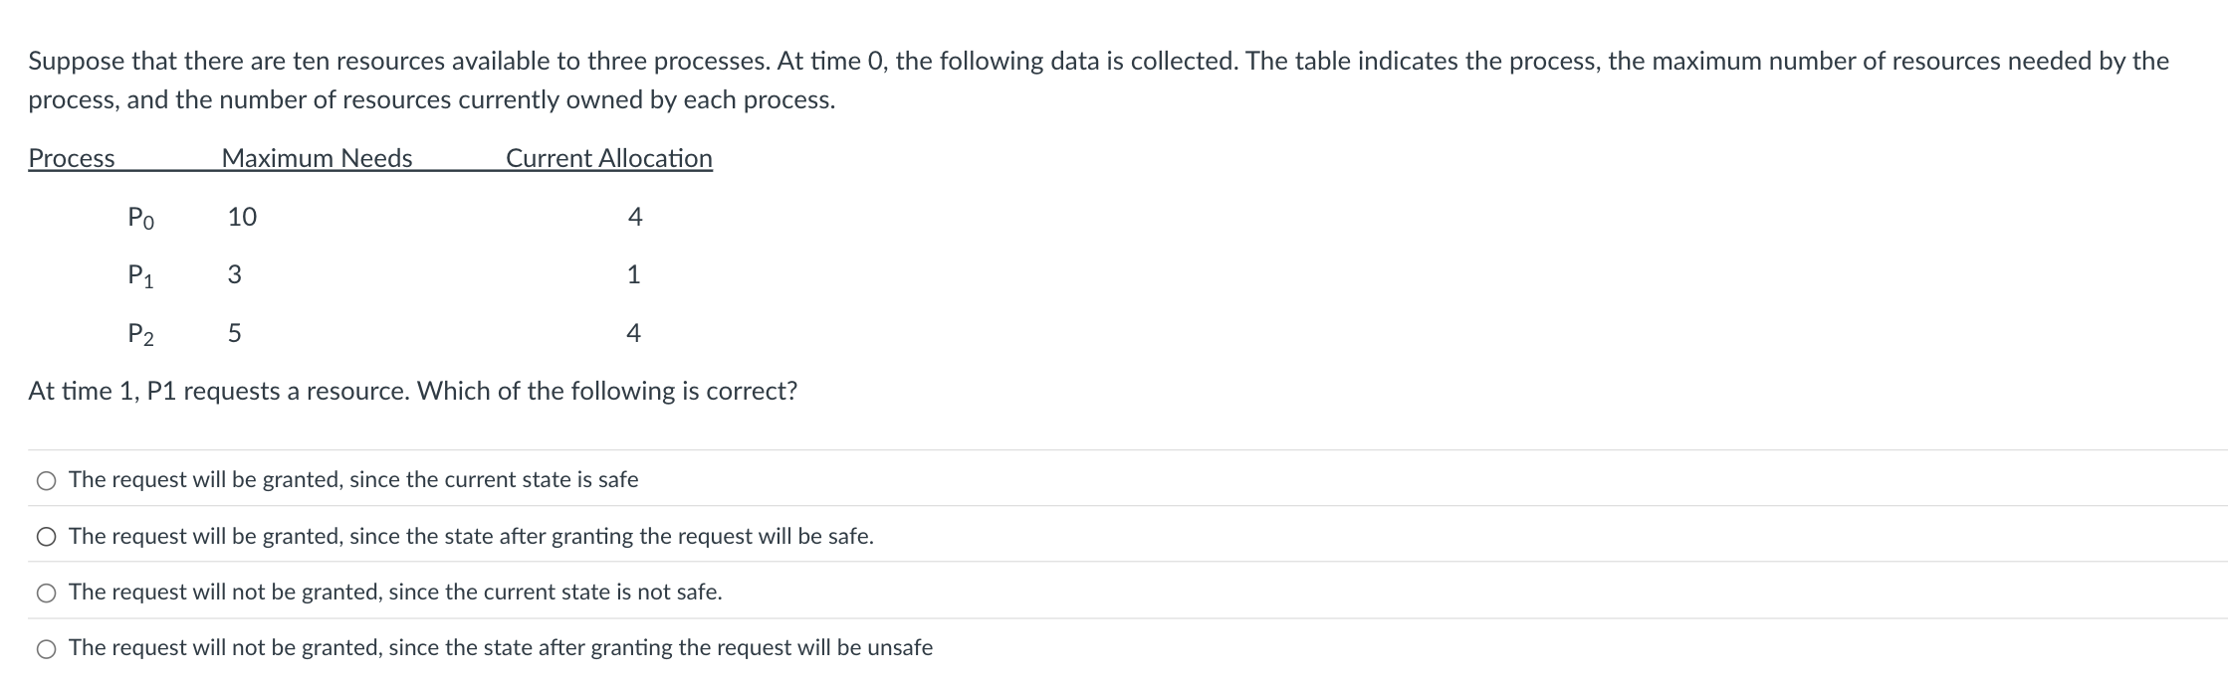This screenshot has width=2228, height=680.
Task: Click P0's current allocation value of 4
Action: (x=634, y=217)
